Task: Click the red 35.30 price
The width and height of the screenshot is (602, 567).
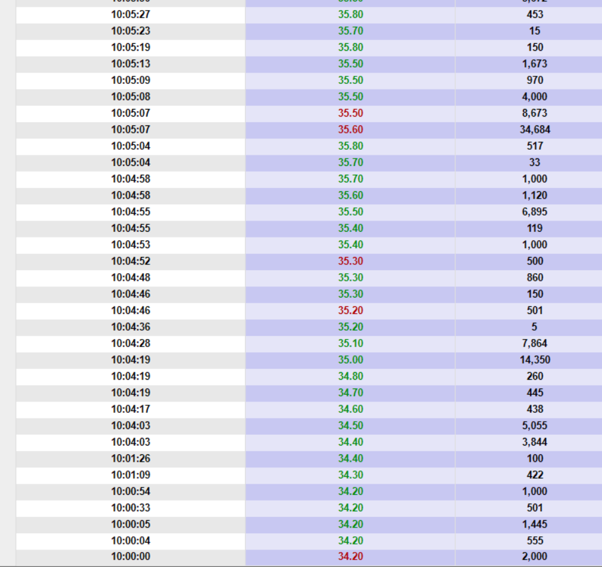Action: 350,261
